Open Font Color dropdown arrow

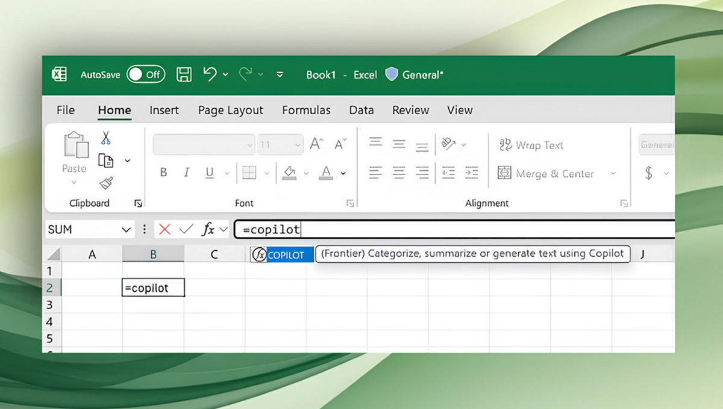click(x=343, y=174)
